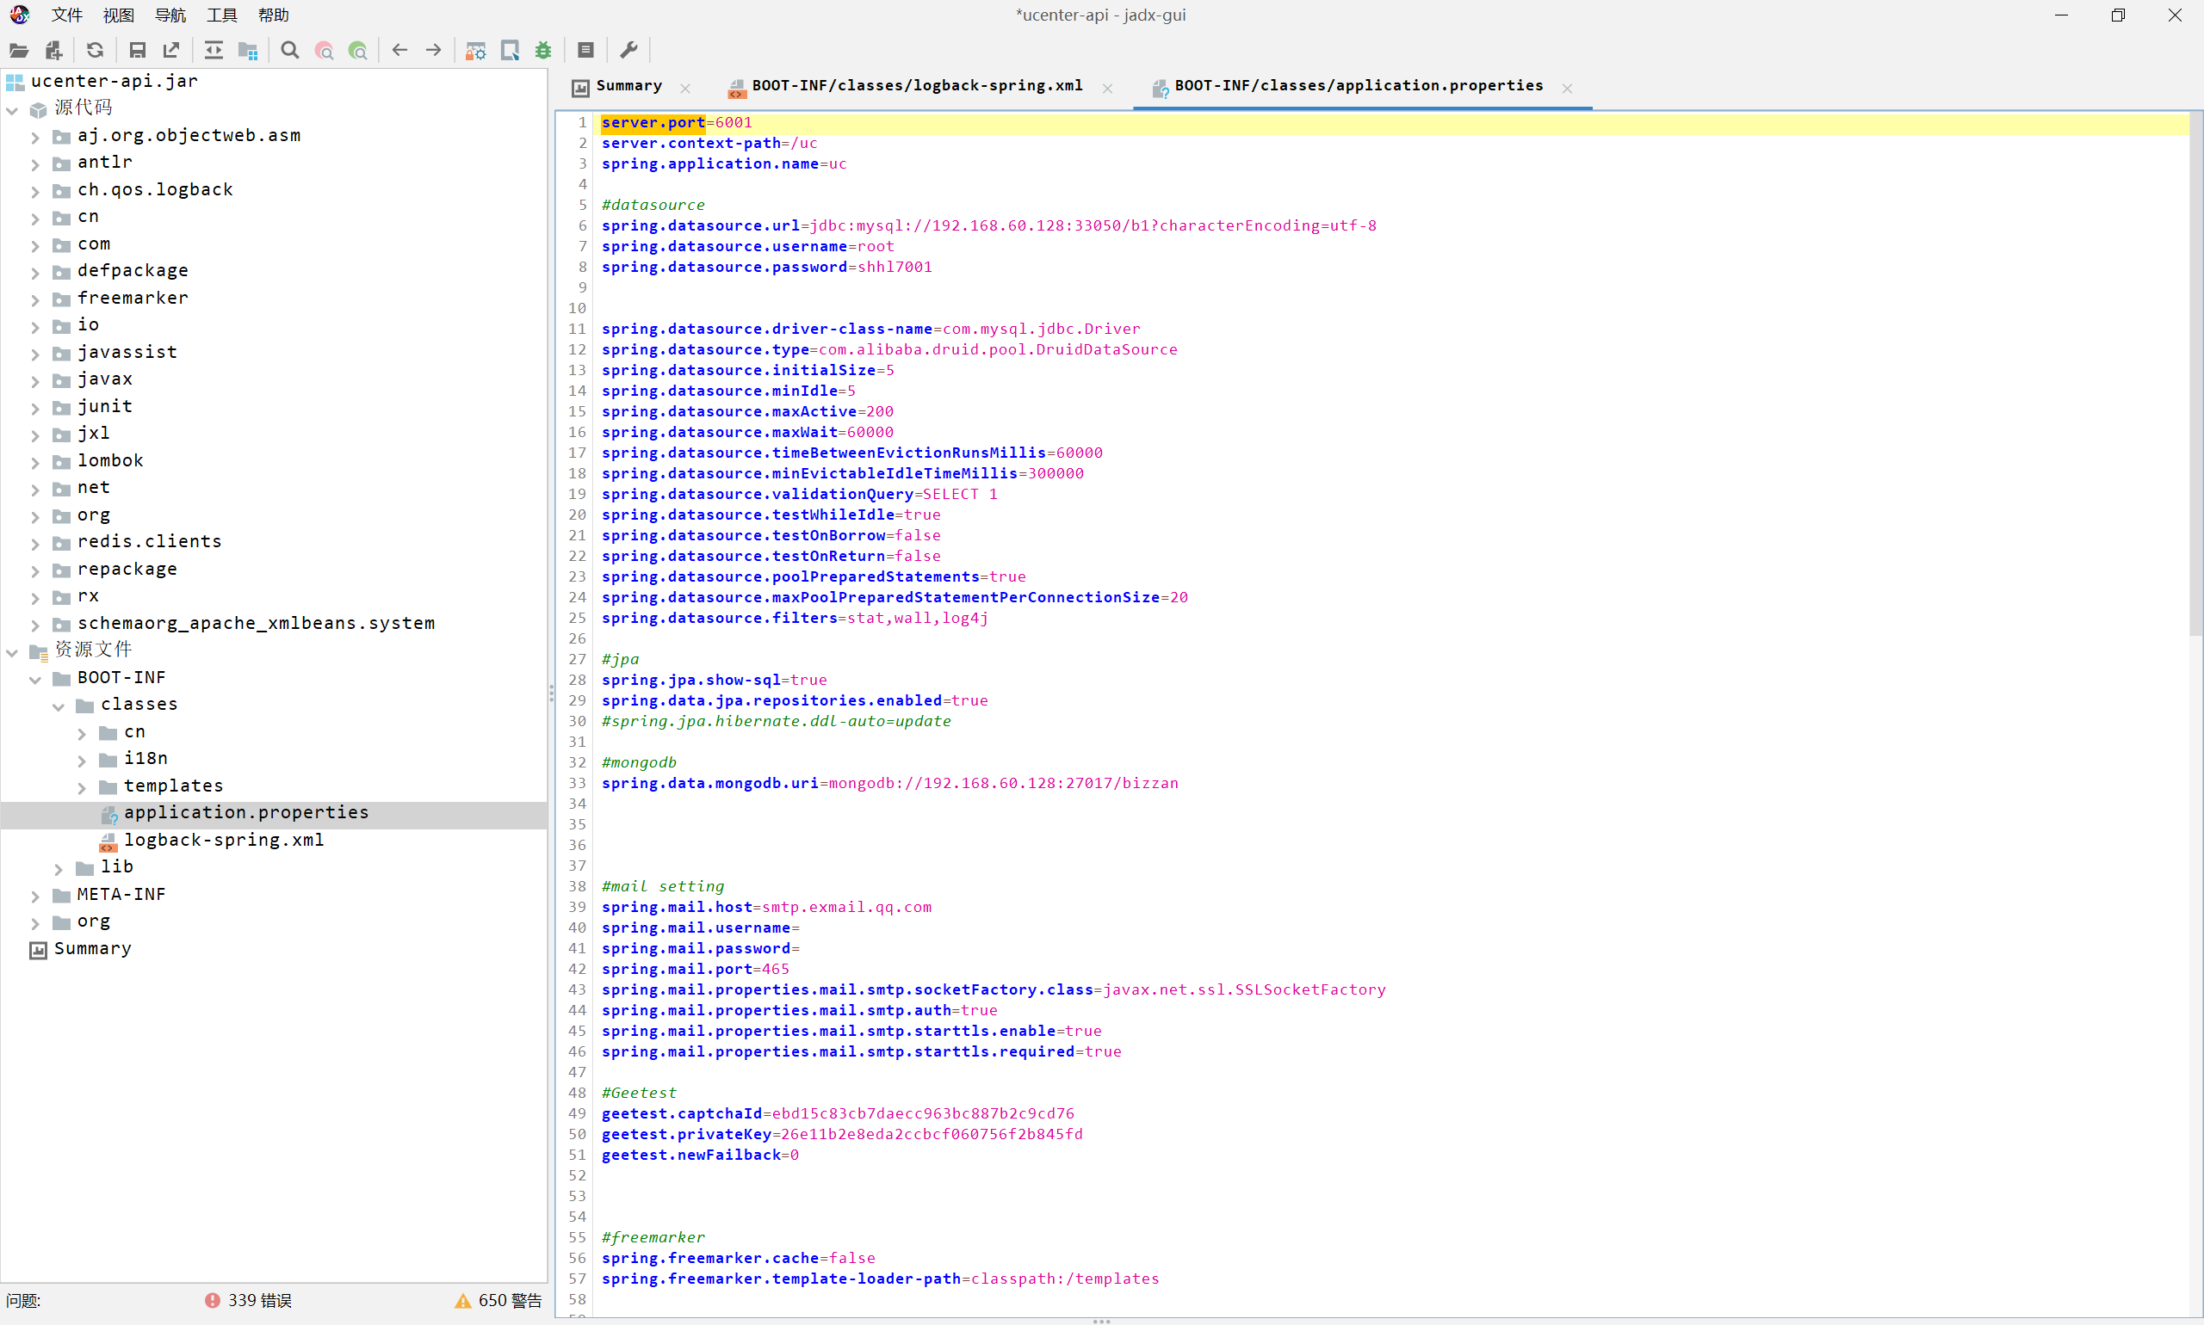Click the export project icon
Screen dimensions: 2204x1325
point(170,50)
